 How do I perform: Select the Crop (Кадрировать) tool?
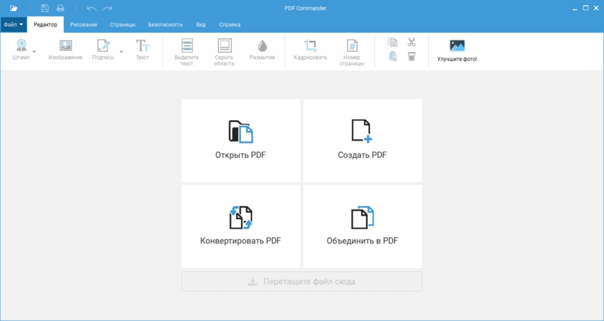pyautogui.click(x=310, y=46)
